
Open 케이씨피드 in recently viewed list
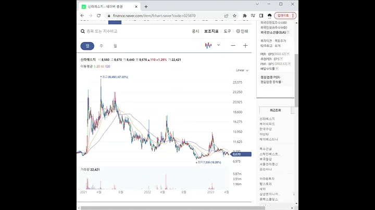click(267, 124)
